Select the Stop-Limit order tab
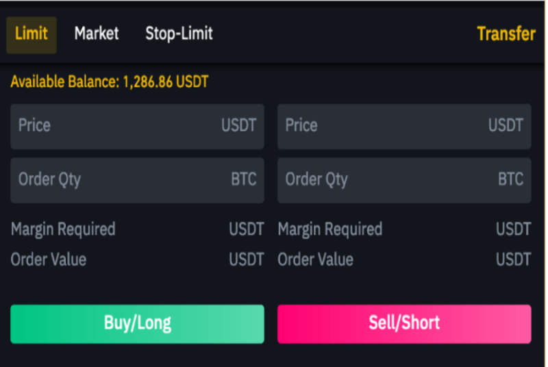This screenshot has height=367, width=548. [179, 34]
